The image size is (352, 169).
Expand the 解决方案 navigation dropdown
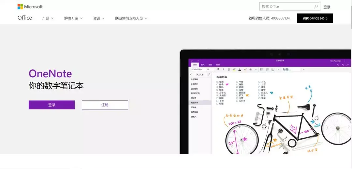[73, 18]
